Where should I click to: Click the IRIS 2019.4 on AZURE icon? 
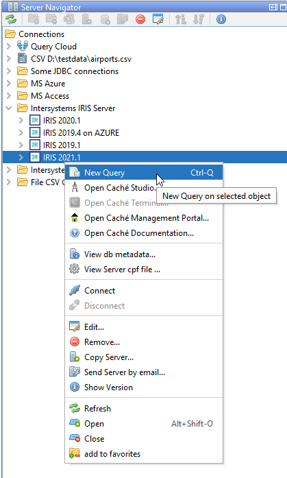click(x=35, y=132)
